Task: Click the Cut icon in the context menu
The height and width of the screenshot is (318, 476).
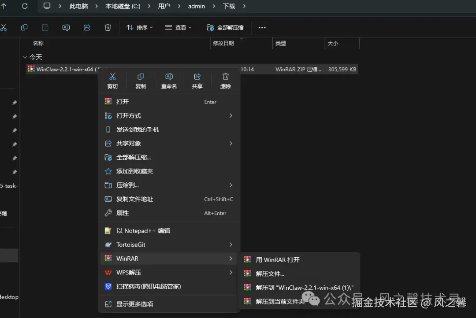Action: pyautogui.click(x=112, y=77)
